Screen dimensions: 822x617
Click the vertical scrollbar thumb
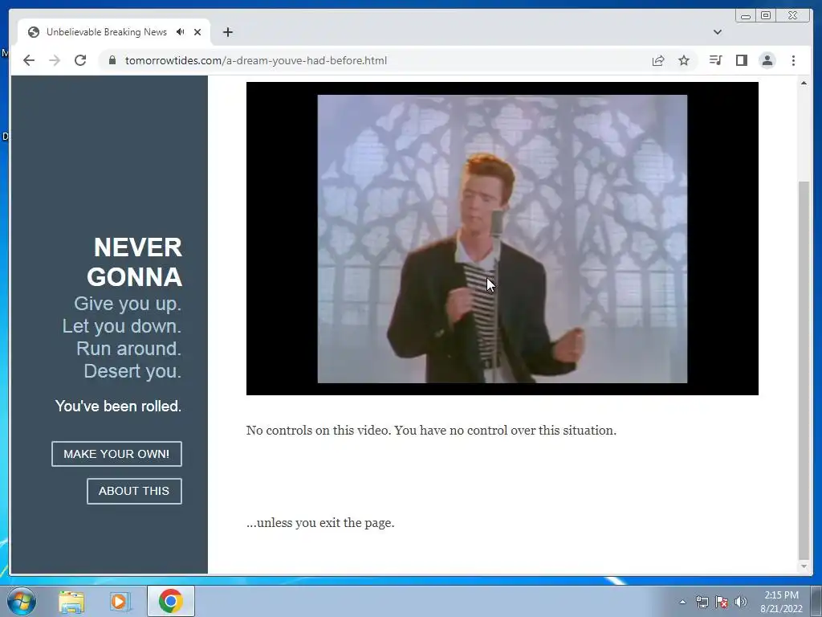pos(804,370)
